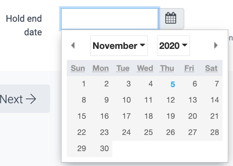Select November 5 in calendar
Image resolution: width=233 pixels, height=166 pixels.
(172, 84)
